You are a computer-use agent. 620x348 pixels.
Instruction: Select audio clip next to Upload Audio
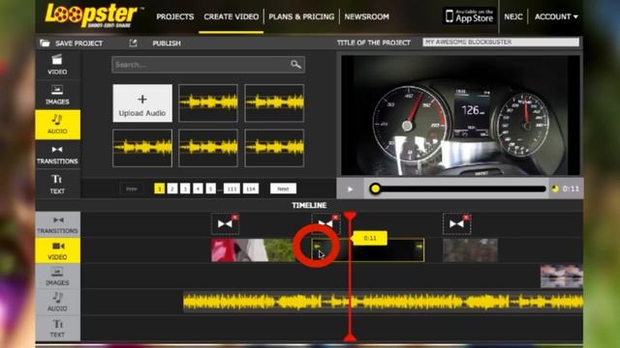pyautogui.click(x=208, y=103)
